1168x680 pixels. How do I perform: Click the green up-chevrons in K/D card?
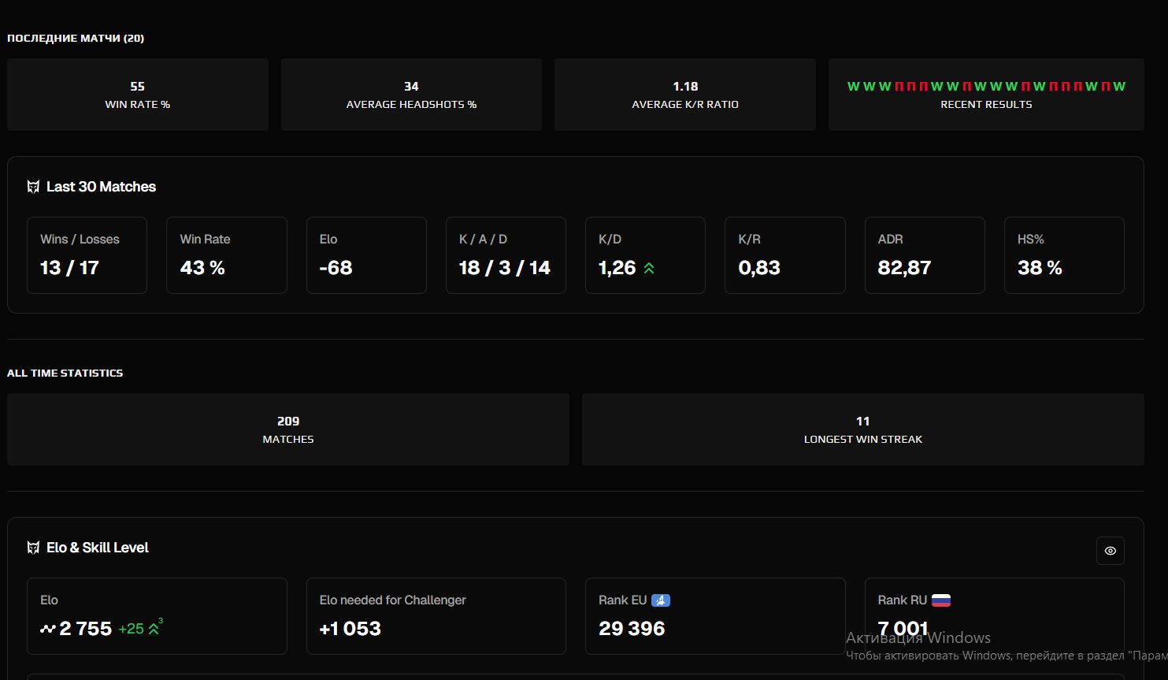(649, 269)
